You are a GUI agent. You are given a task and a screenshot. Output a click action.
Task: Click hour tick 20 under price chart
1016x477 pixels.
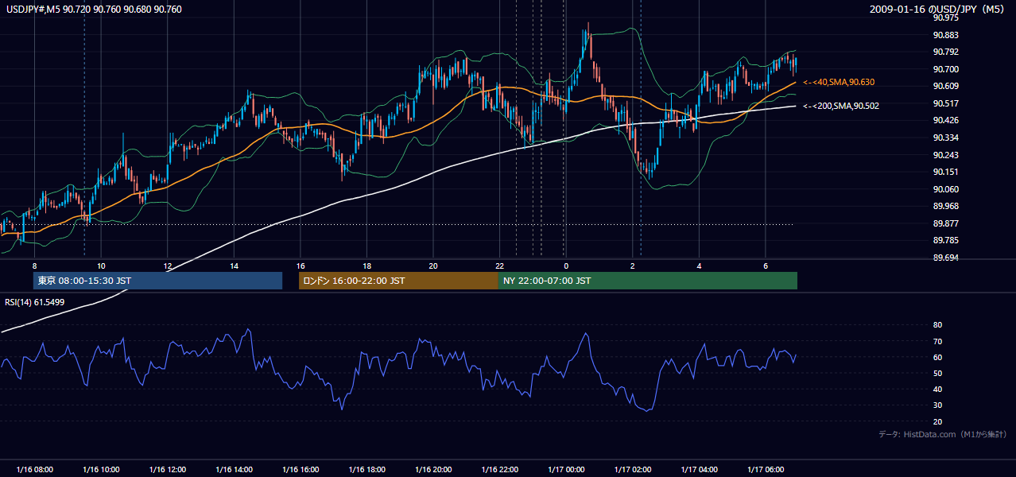[x=433, y=265]
